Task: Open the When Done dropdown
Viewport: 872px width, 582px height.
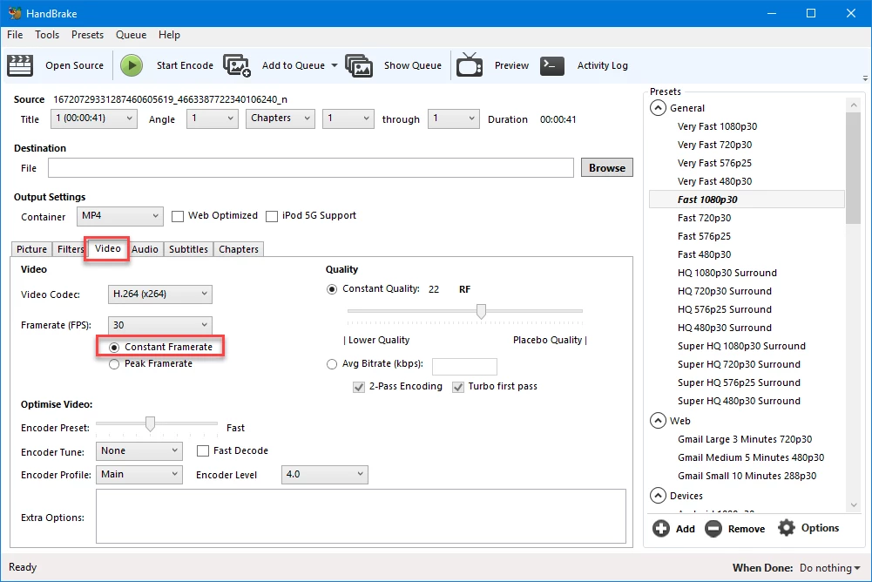Action: tap(829, 568)
